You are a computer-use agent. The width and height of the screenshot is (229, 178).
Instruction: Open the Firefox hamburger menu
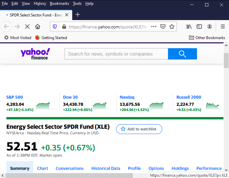(222, 27)
